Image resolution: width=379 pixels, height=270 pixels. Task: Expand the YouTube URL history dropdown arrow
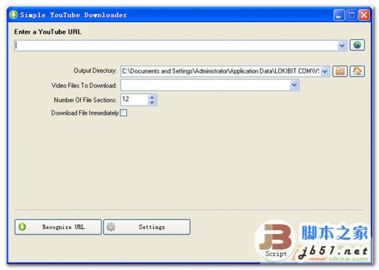[342, 46]
